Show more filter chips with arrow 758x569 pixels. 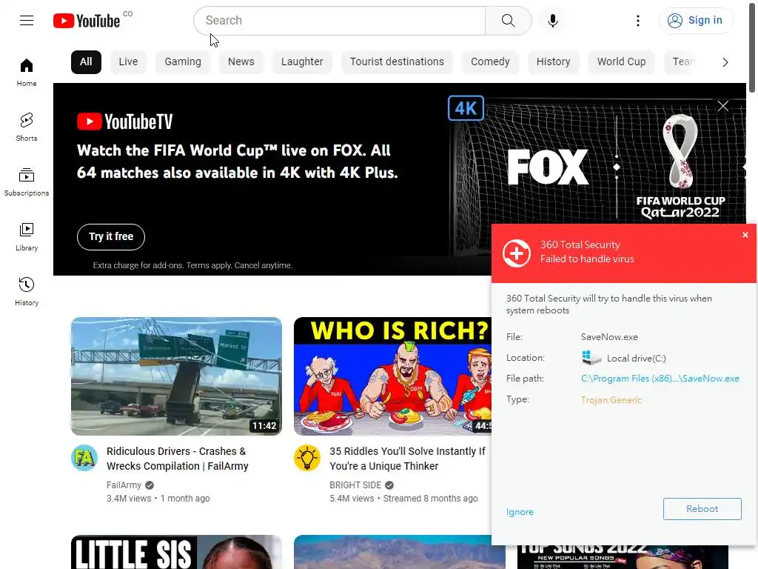point(725,62)
